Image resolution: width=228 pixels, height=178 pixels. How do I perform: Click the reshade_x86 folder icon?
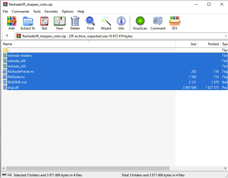5,61
